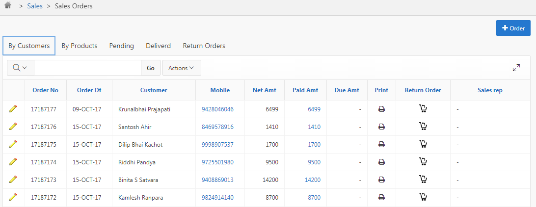Select customer name Krunalbhai Prajapati cell
Viewport: 536px width, 207px height.
pyautogui.click(x=154, y=109)
